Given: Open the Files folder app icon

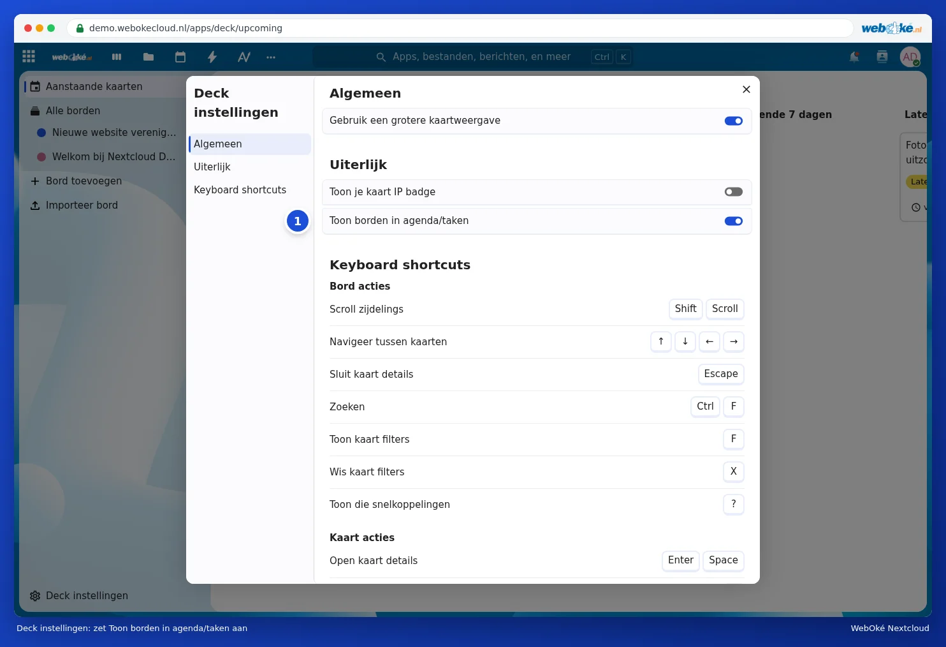Looking at the screenshot, I should 149,57.
